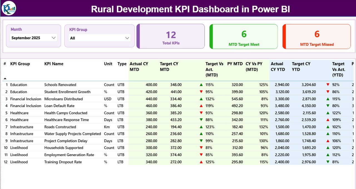Click the 6 MTD Target Meet card

click(x=243, y=36)
